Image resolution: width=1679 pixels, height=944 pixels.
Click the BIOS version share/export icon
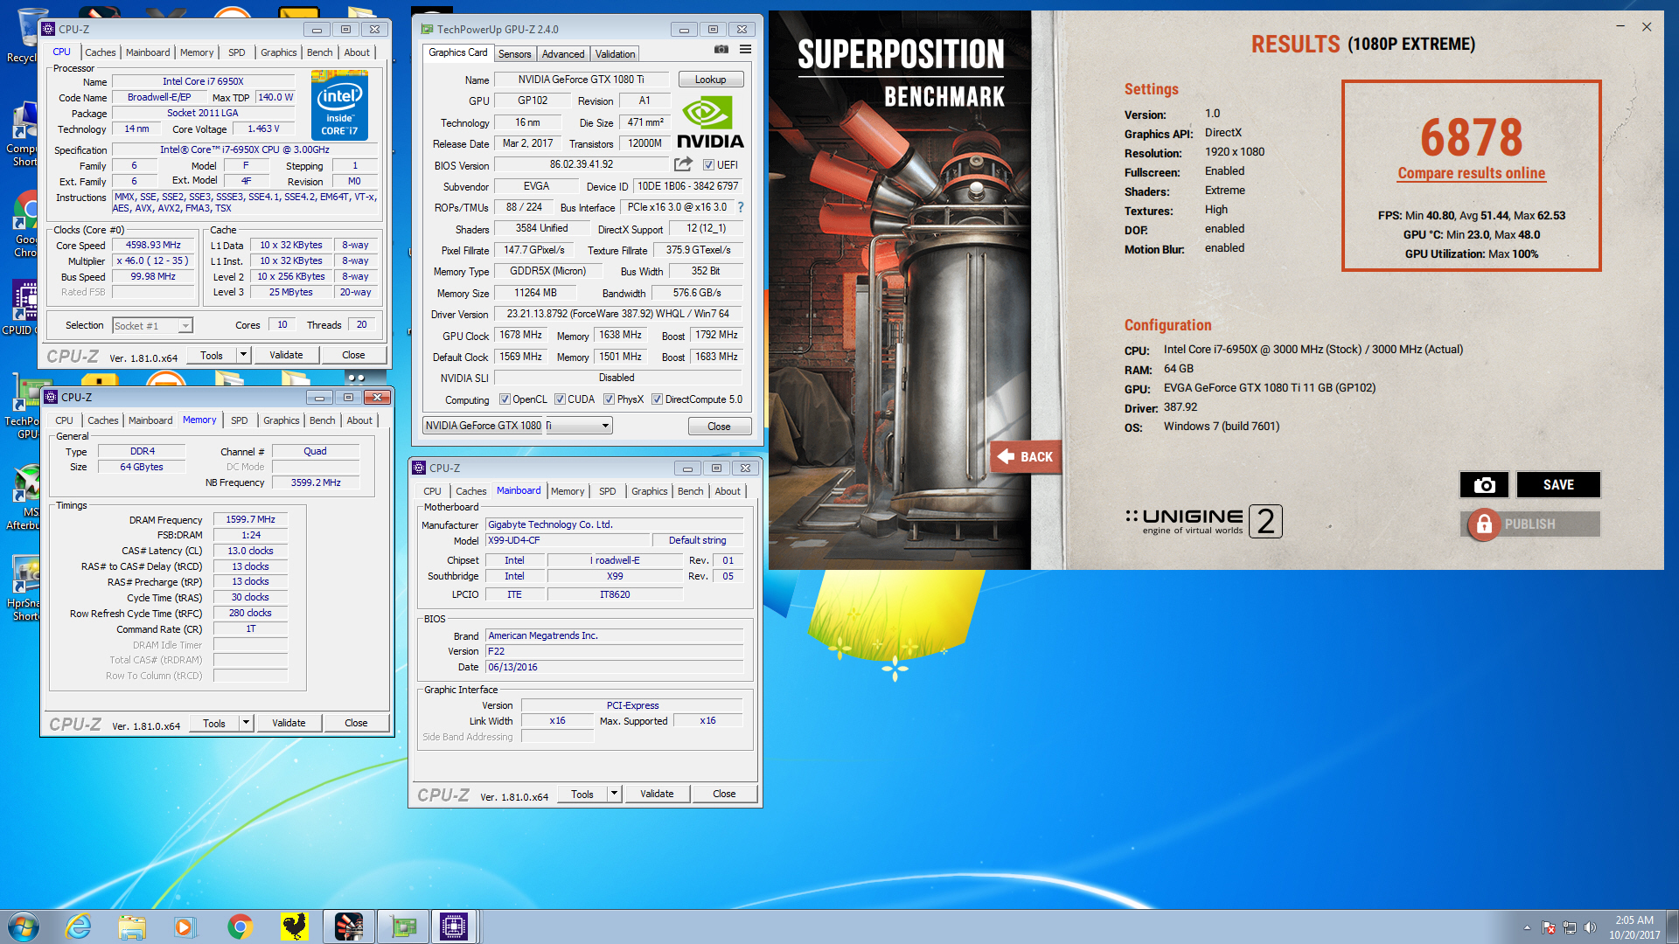click(x=683, y=164)
